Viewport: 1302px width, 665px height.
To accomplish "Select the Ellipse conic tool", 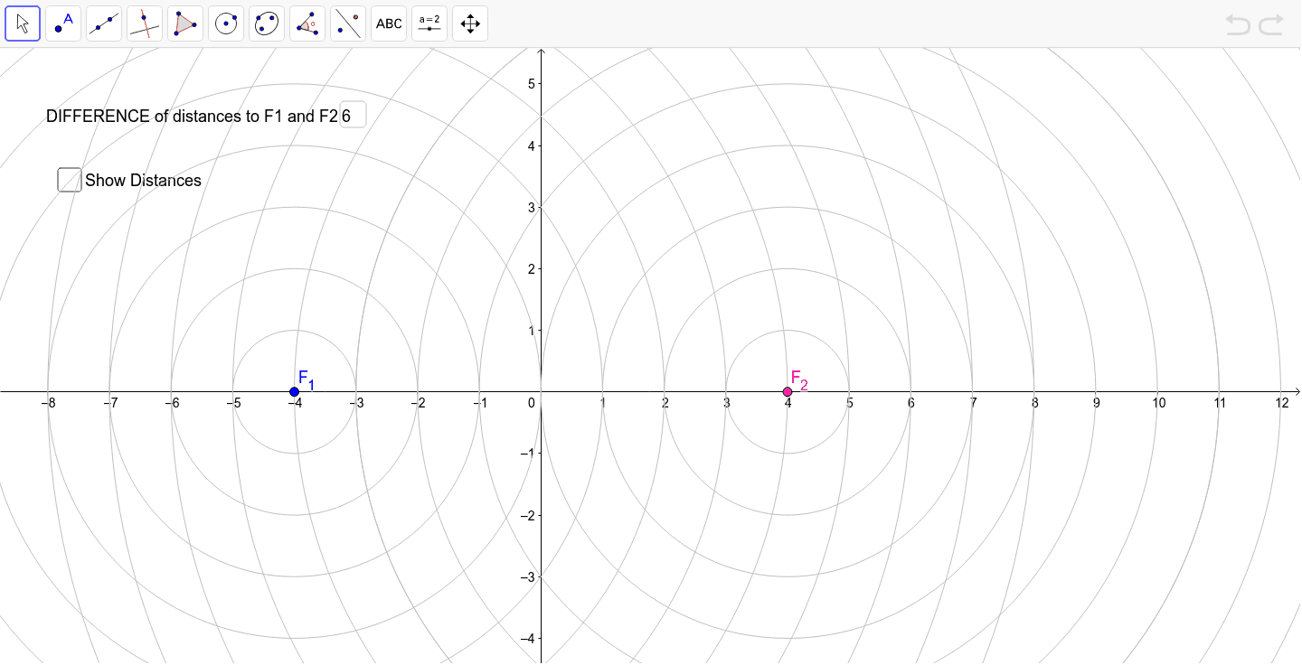I will click(x=267, y=23).
